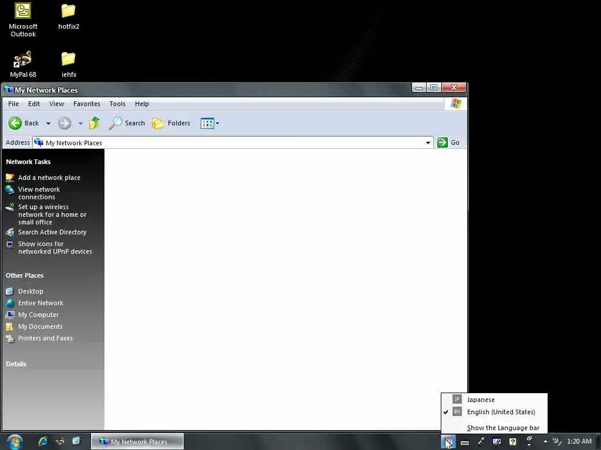Open My Computer in Other Places

(38, 315)
